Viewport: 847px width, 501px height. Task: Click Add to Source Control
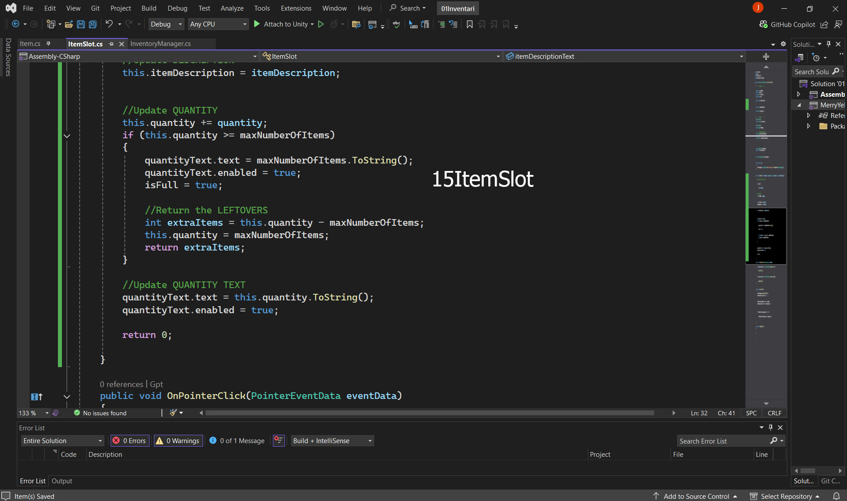(696, 496)
